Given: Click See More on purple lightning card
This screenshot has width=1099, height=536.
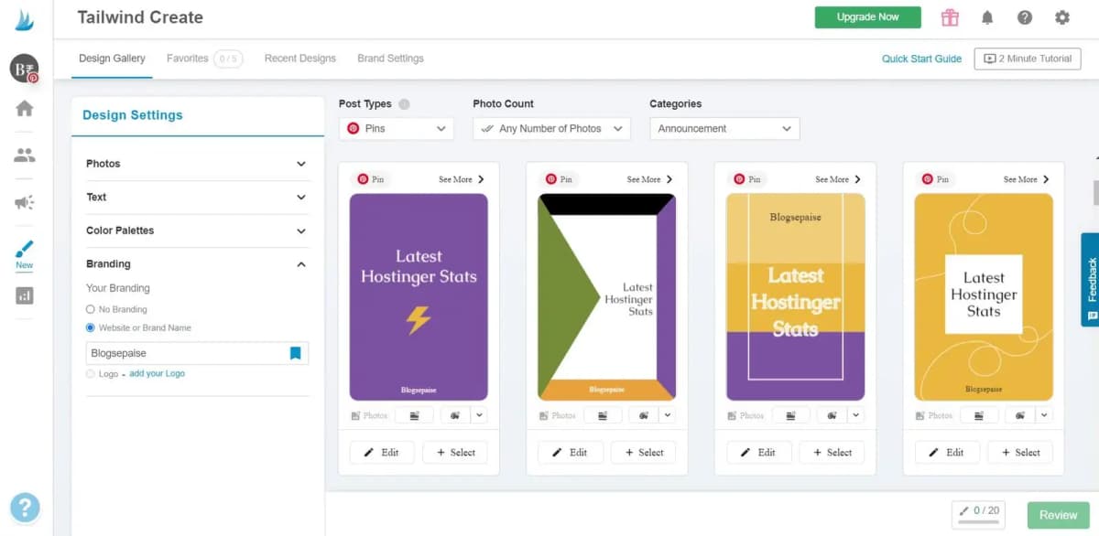Looking at the screenshot, I should pyautogui.click(x=462, y=179).
